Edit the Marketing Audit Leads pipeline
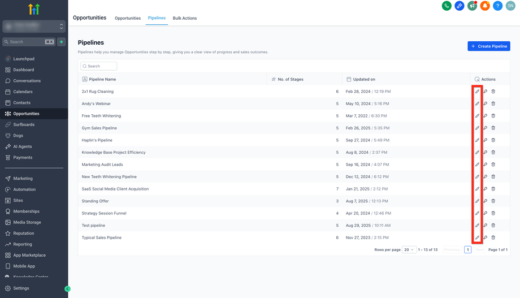The height and width of the screenshot is (298, 520). pyautogui.click(x=477, y=164)
